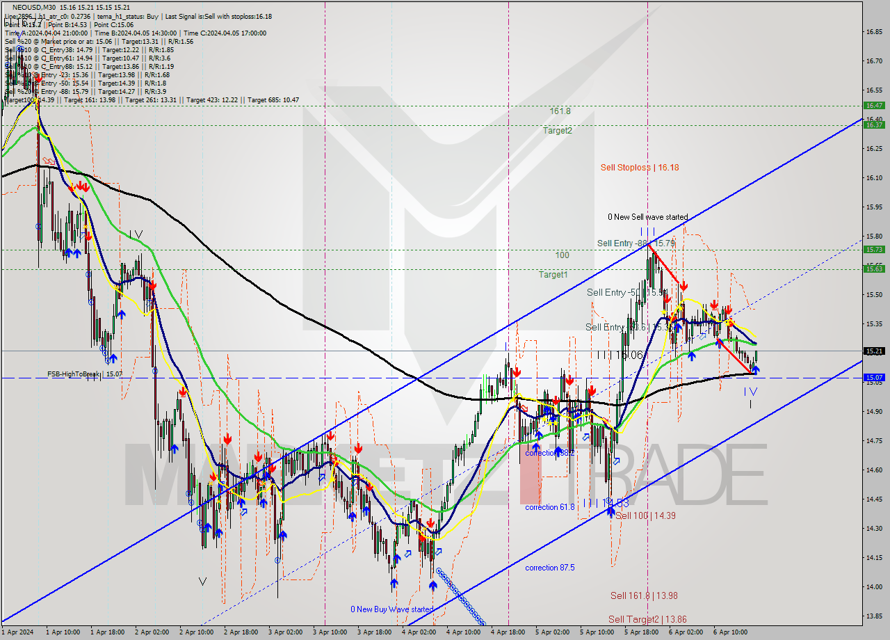Select the 'correction 61.8' label
Image resolution: width=890 pixels, height=640 pixels.
(550, 507)
